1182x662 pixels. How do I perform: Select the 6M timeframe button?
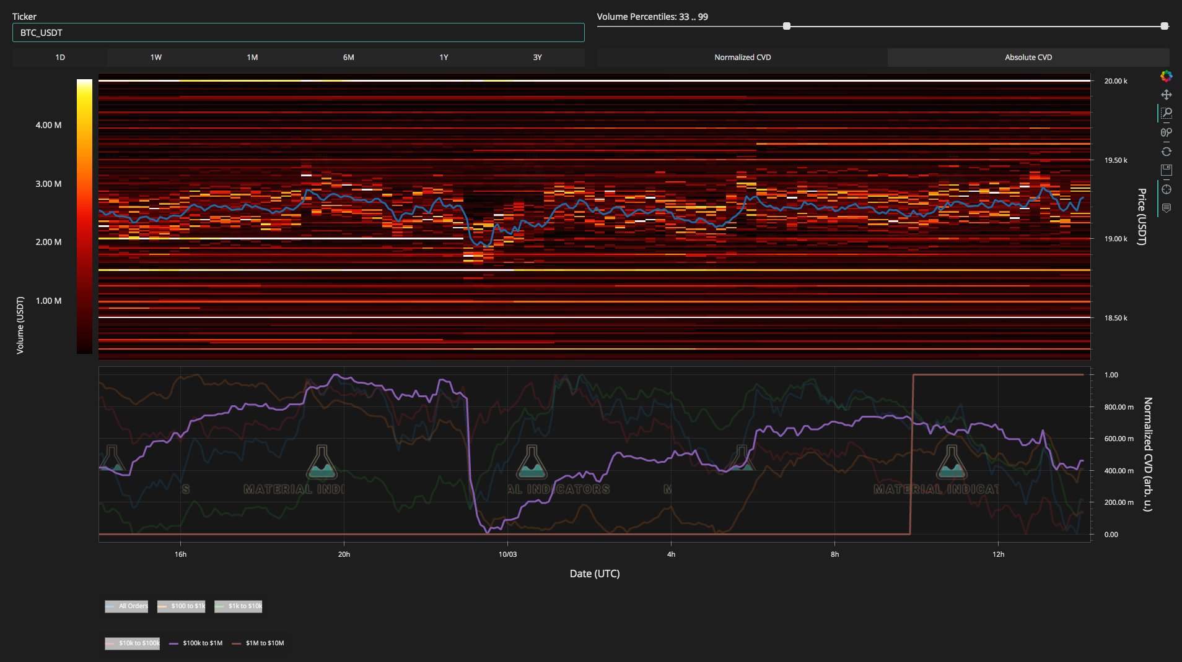348,57
